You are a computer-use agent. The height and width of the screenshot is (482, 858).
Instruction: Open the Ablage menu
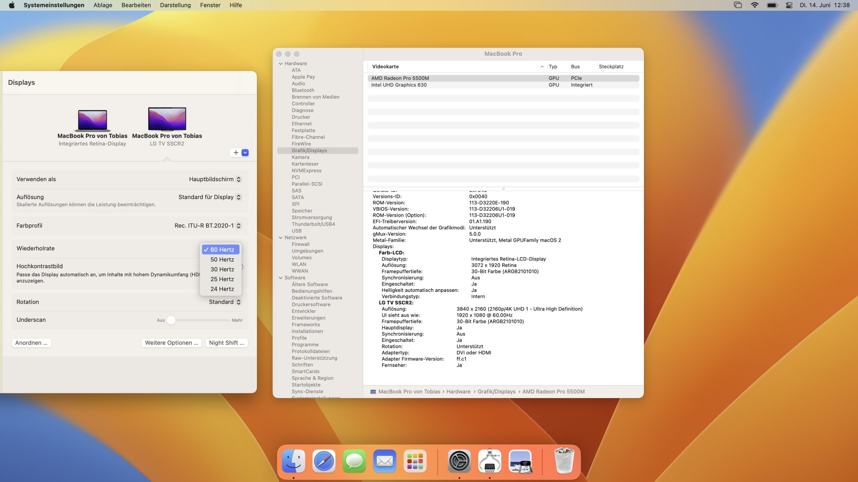[103, 5]
